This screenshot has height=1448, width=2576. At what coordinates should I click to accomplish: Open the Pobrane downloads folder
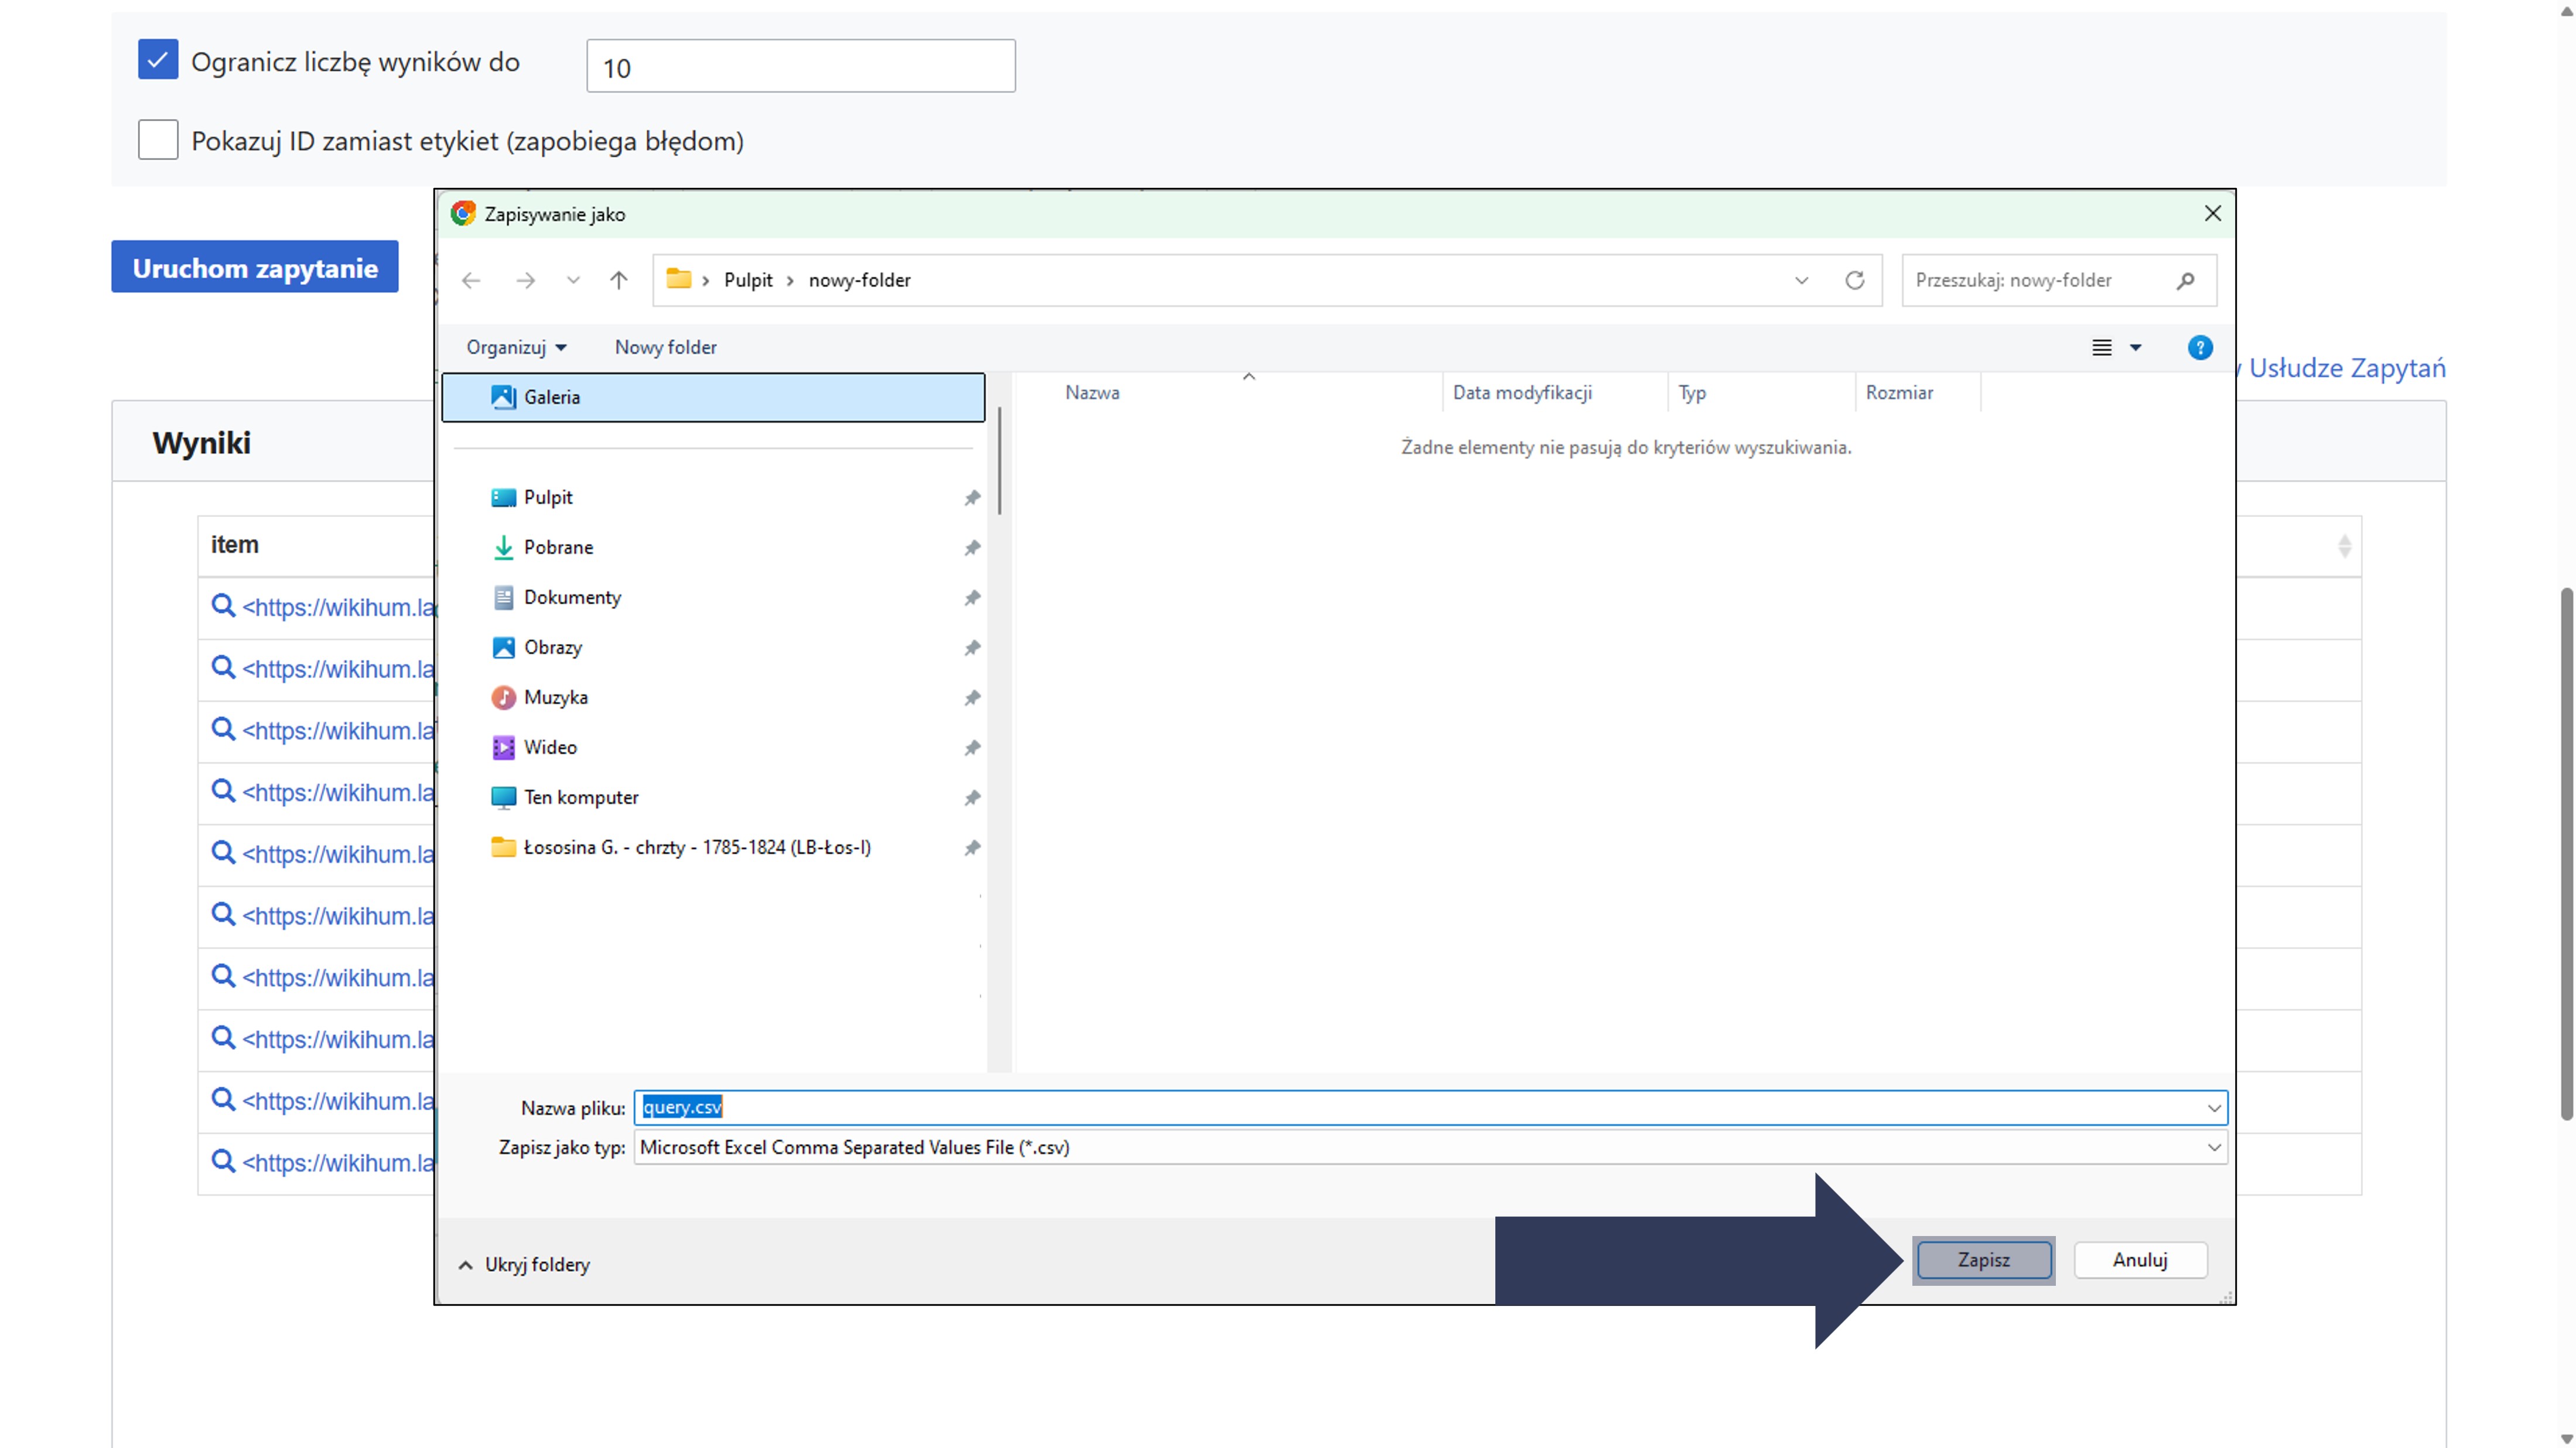[558, 547]
